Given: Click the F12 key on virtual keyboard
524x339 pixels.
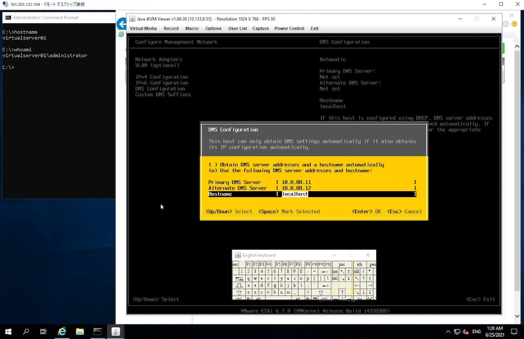Looking at the screenshot, I should pyautogui.click(x=328, y=265).
